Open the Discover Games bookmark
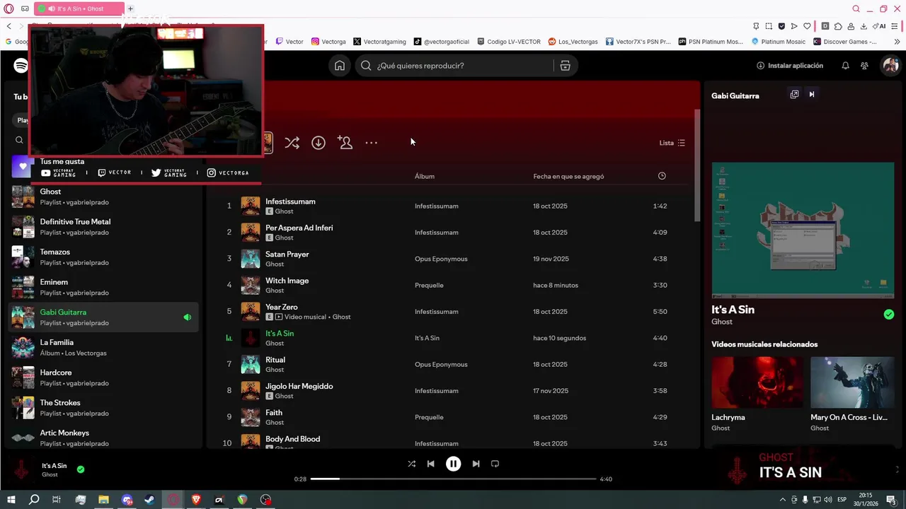This screenshot has height=509, width=906. pyautogui.click(x=845, y=42)
